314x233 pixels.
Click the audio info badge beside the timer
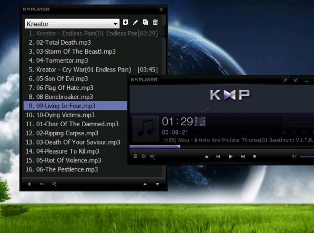coord(200,121)
